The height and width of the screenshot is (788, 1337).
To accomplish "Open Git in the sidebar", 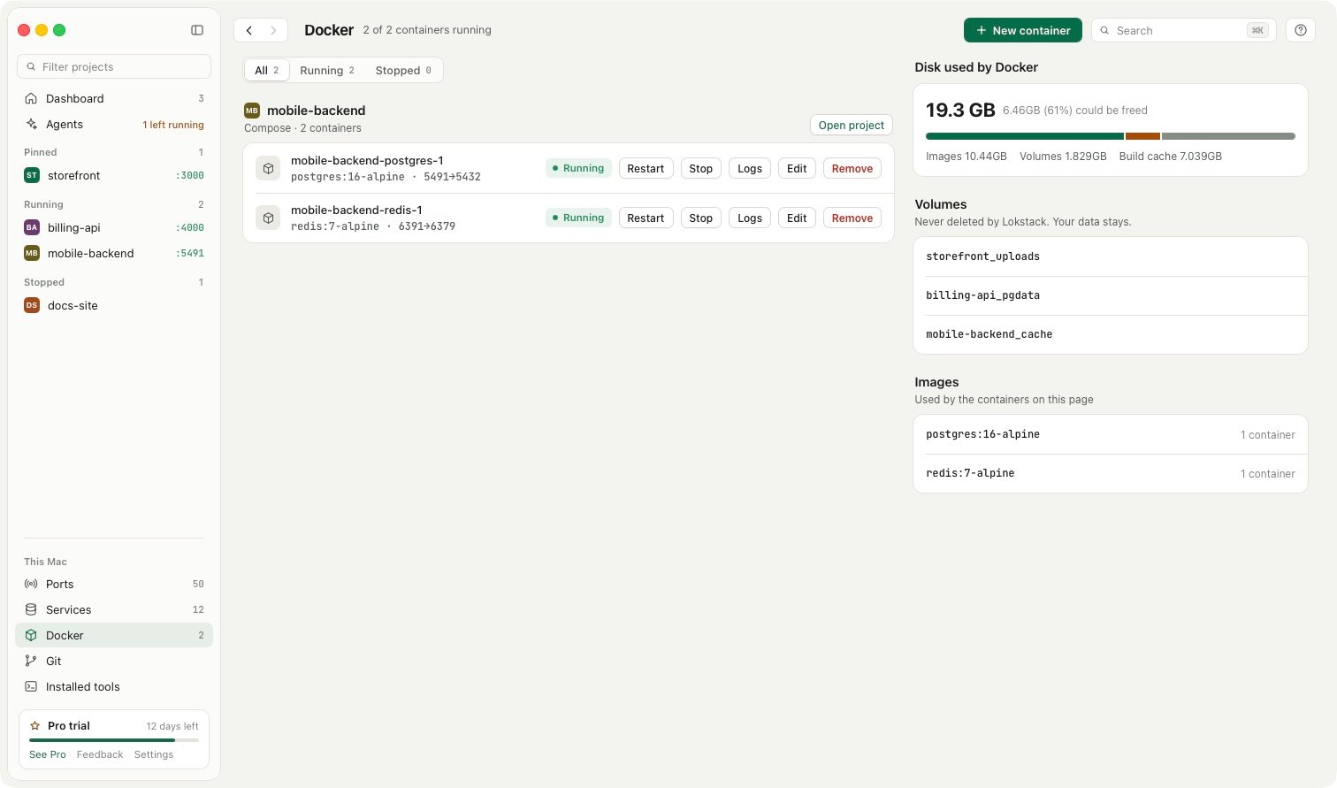I will (x=114, y=661).
